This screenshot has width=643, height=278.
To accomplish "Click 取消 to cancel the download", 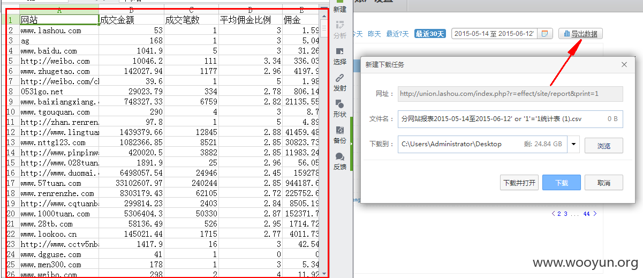I will [604, 183].
